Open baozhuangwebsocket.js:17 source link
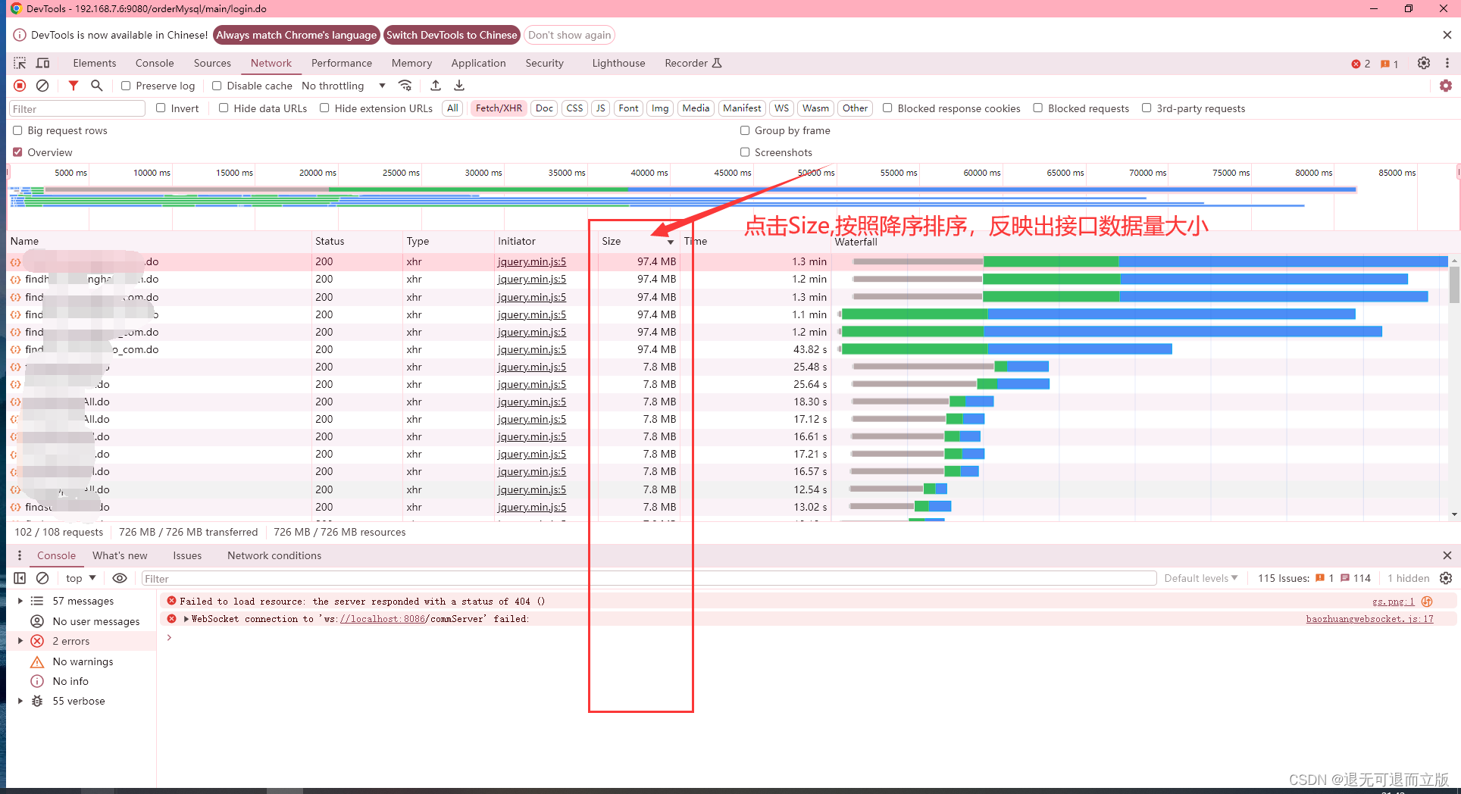The width and height of the screenshot is (1461, 794). [1369, 619]
